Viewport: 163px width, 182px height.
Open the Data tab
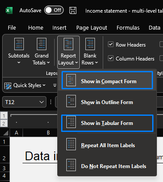(154, 27)
